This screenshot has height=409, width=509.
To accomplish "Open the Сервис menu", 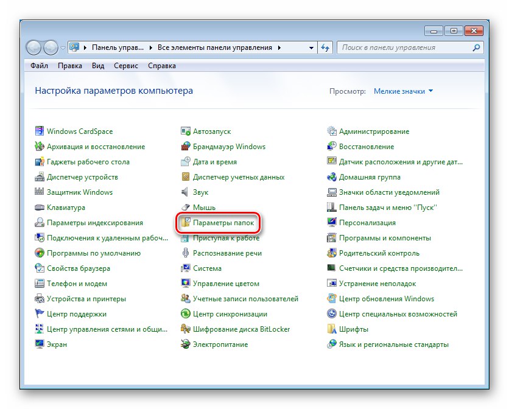I will pyautogui.click(x=125, y=66).
